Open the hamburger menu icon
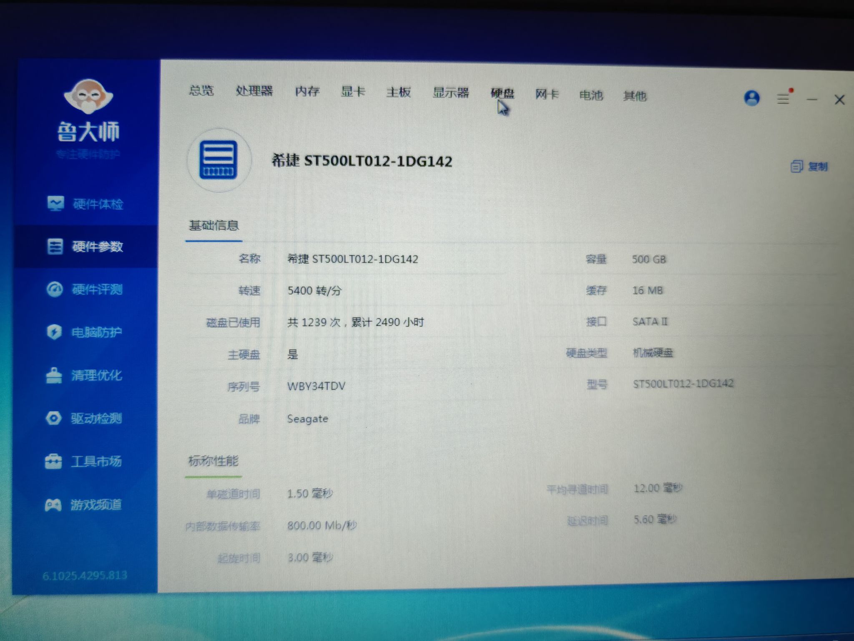The height and width of the screenshot is (641, 854). click(783, 99)
